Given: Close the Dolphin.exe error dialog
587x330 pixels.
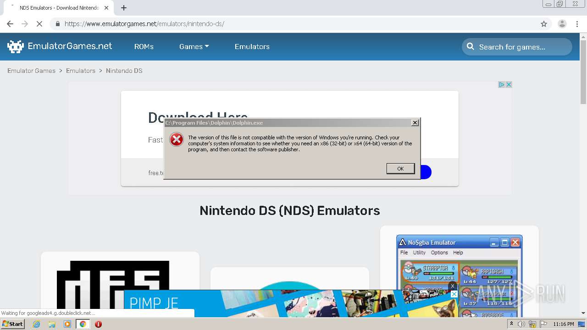Looking at the screenshot, I should pos(415,123).
